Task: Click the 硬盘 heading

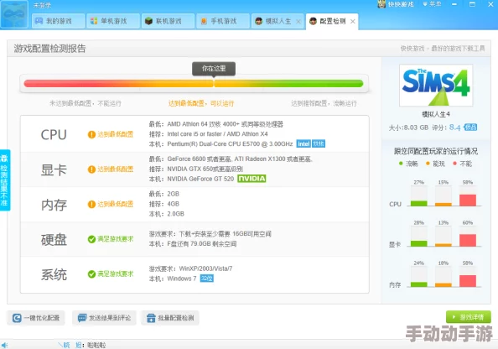Action: click(54, 240)
